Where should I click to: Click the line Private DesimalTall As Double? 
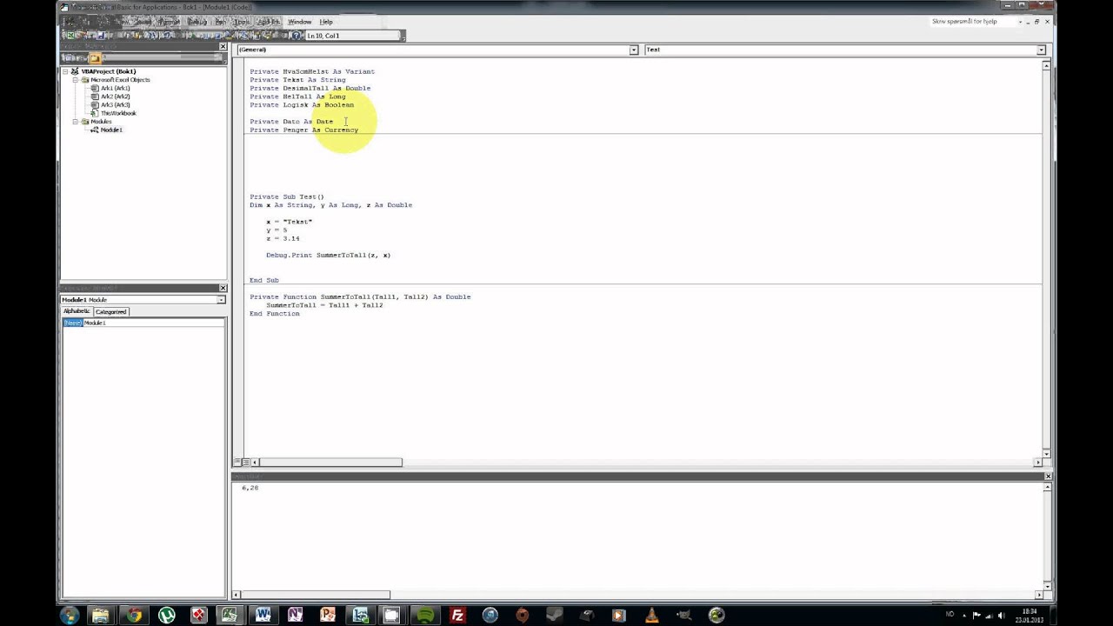(x=310, y=88)
